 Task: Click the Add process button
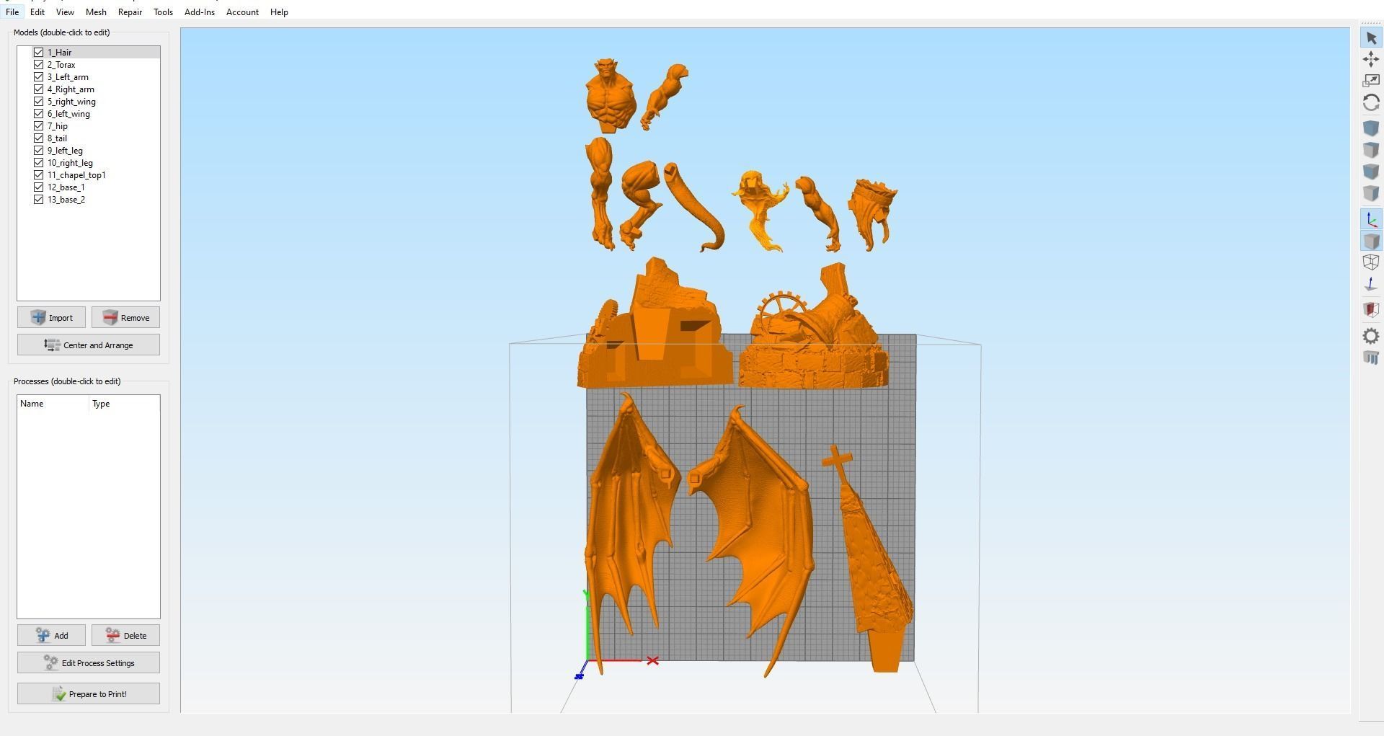click(x=51, y=636)
